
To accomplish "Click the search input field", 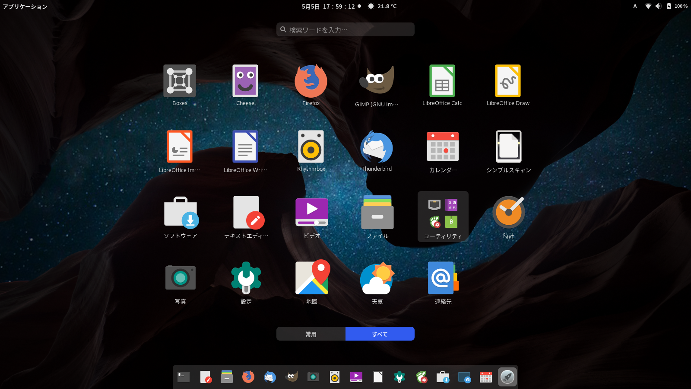I will [345, 29].
